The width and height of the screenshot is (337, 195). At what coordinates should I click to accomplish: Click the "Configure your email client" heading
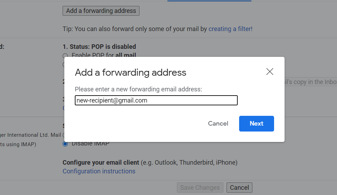pyautogui.click(x=101, y=163)
